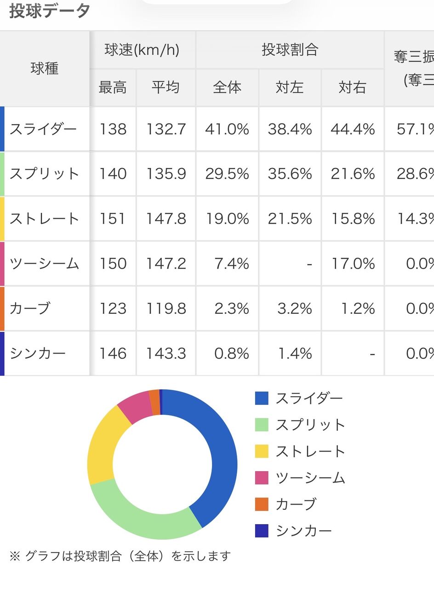Click the スプリット legend text
Image resolution: width=434 pixels, height=589 pixels.
(310, 425)
